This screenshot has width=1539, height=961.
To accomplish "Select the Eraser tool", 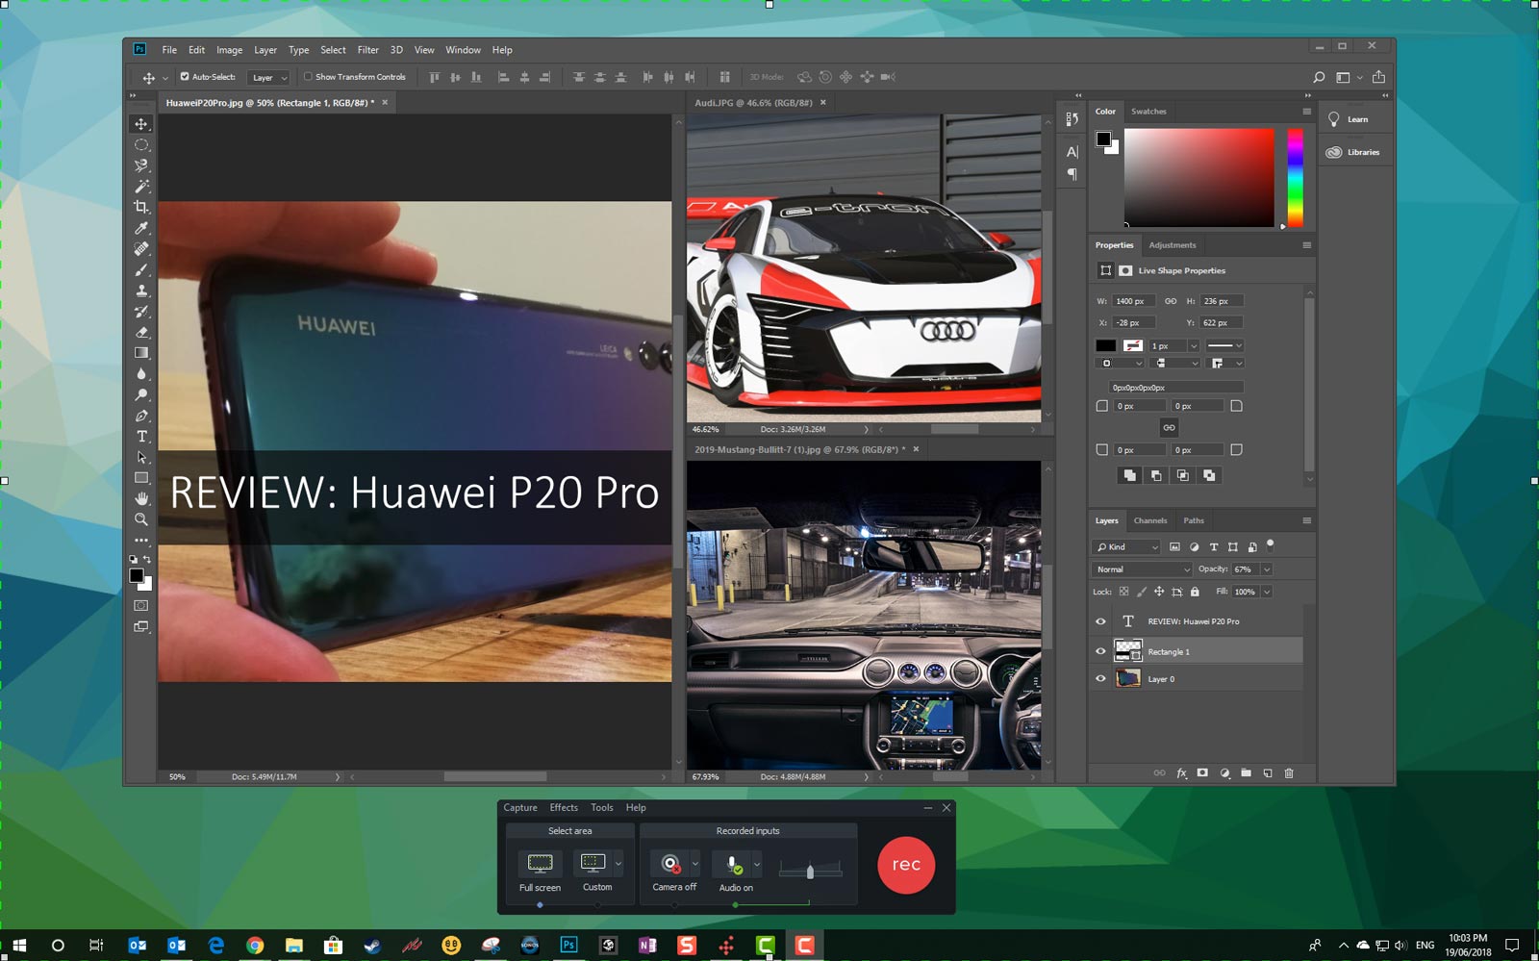I will pyautogui.click(x=141, y=332).
